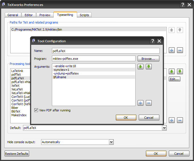Select XeLaTeX+MakeIndex tool in list
The image size is (194, 161).
[x=21, y=93]
